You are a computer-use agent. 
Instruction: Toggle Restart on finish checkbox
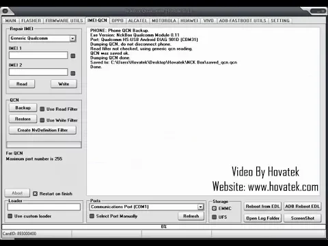(x=35, y=193)
